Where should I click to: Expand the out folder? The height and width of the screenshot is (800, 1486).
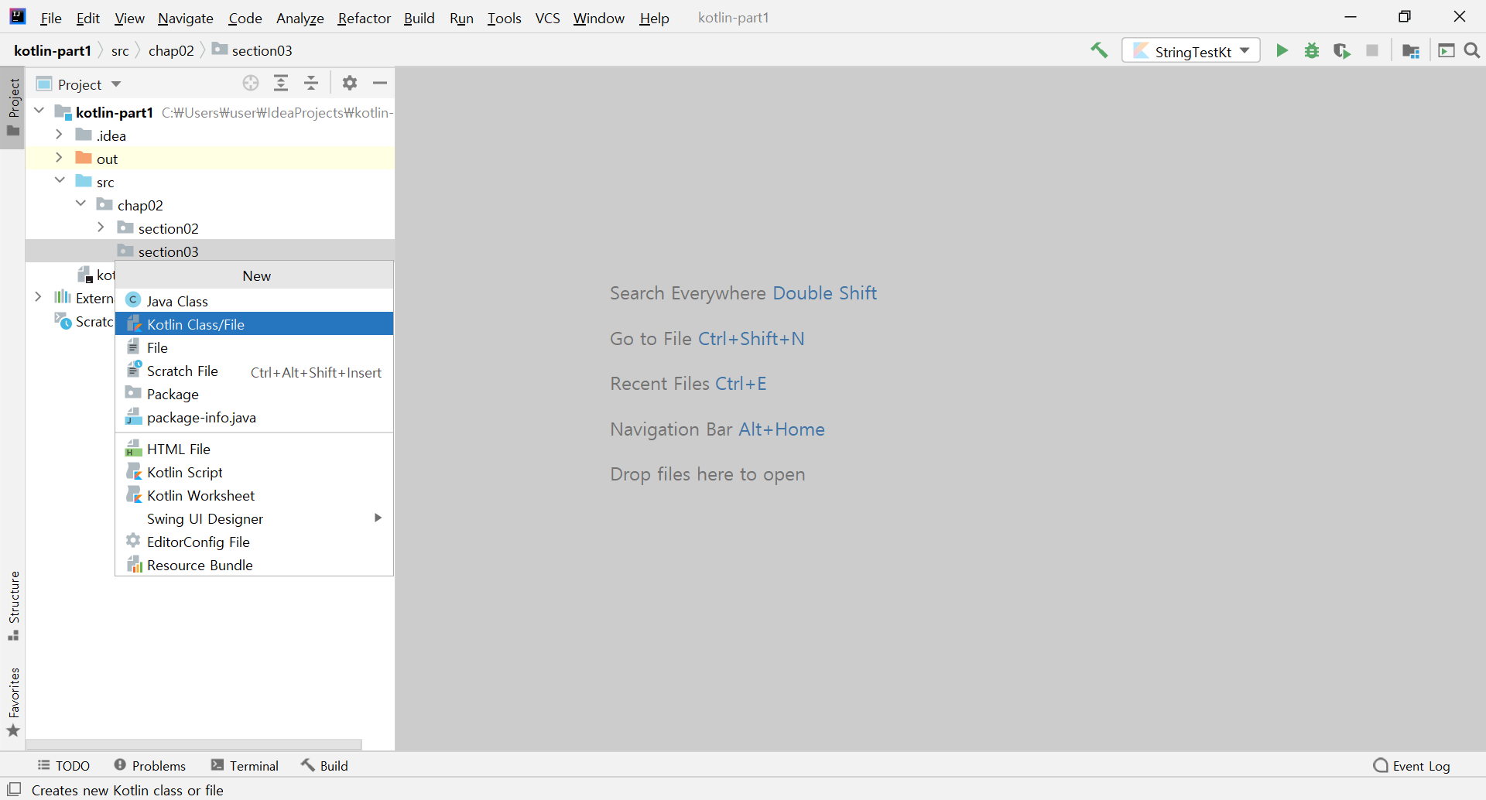tap(59, 158)
